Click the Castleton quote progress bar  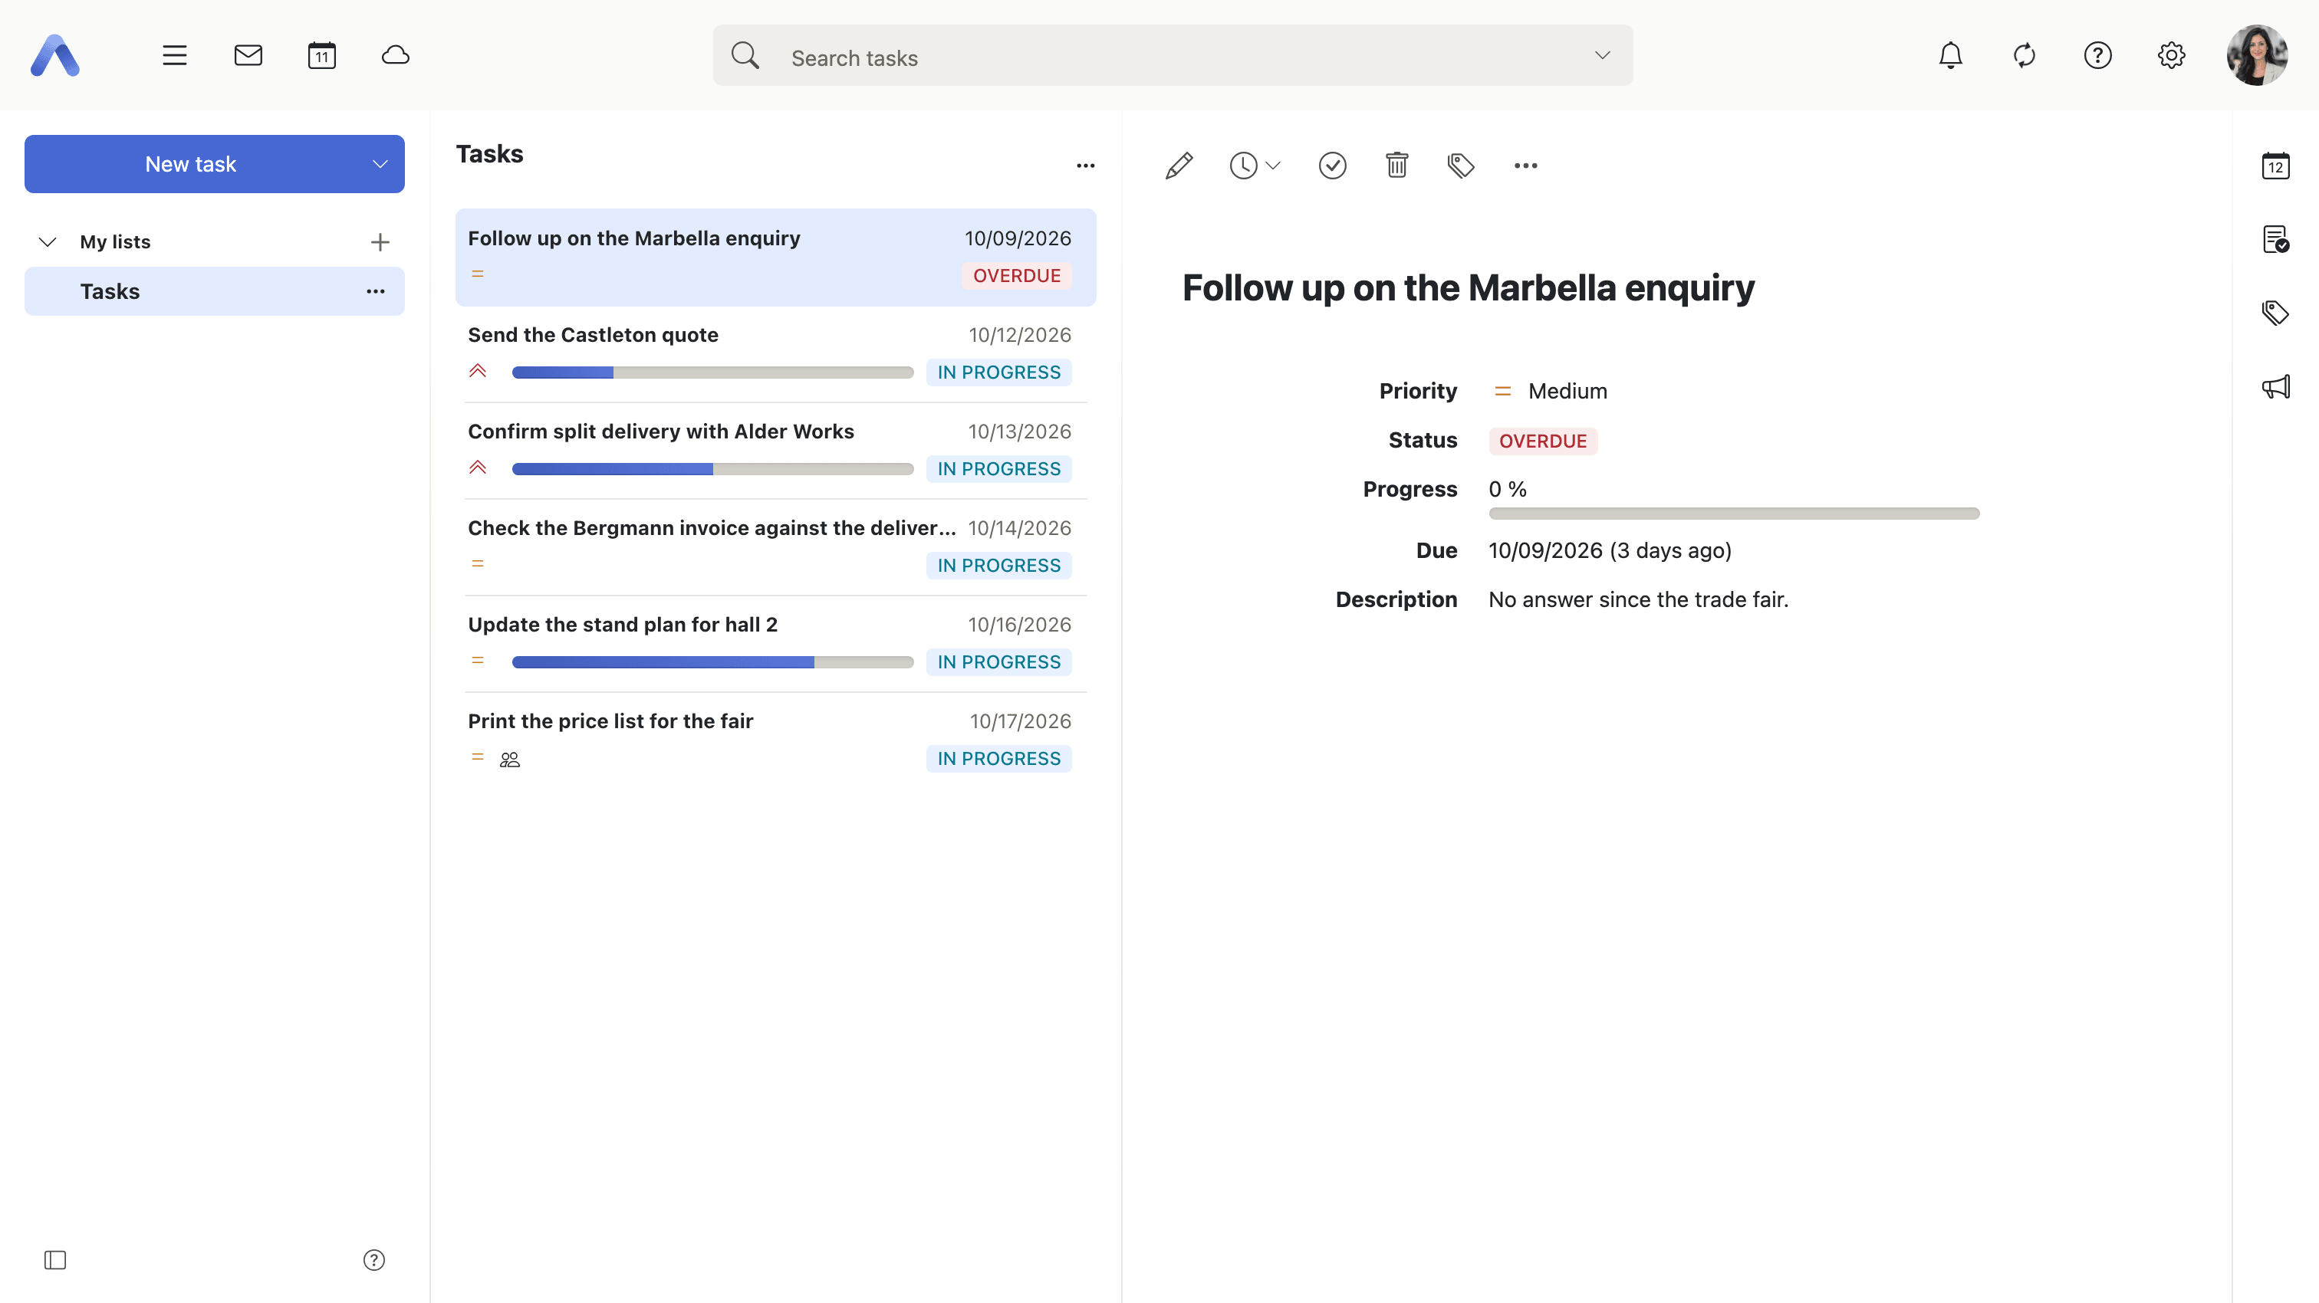[713, 373]
